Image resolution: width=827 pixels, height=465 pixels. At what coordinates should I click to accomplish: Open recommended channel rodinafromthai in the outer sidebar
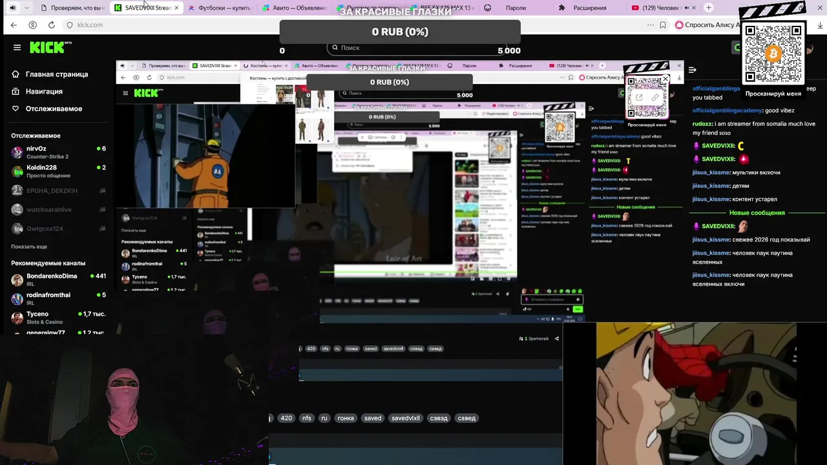tap(58, 298)
